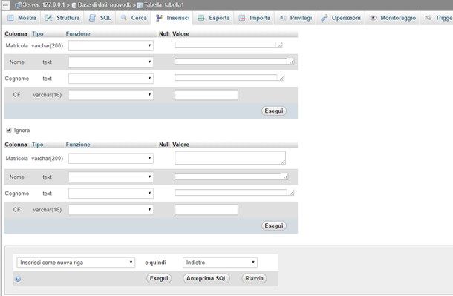The width and height of the screenshot is (453, 296).
Task: Click the Riavvia button
Action: [x=254, y=278]
